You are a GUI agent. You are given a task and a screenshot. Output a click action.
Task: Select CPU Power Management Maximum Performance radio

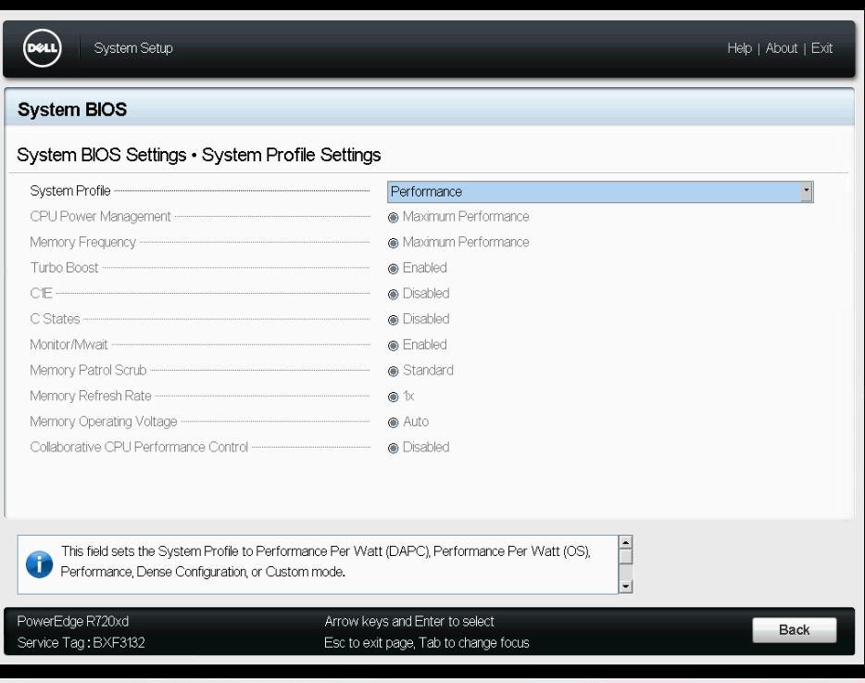[x=393, y=218]
